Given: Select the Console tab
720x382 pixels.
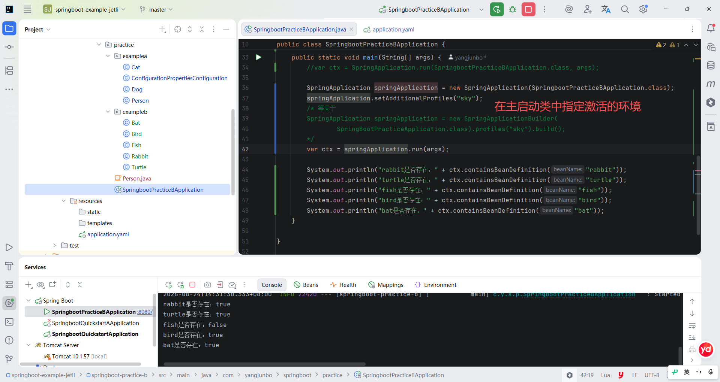Looking at the screenshot, I should click(272, 285).
